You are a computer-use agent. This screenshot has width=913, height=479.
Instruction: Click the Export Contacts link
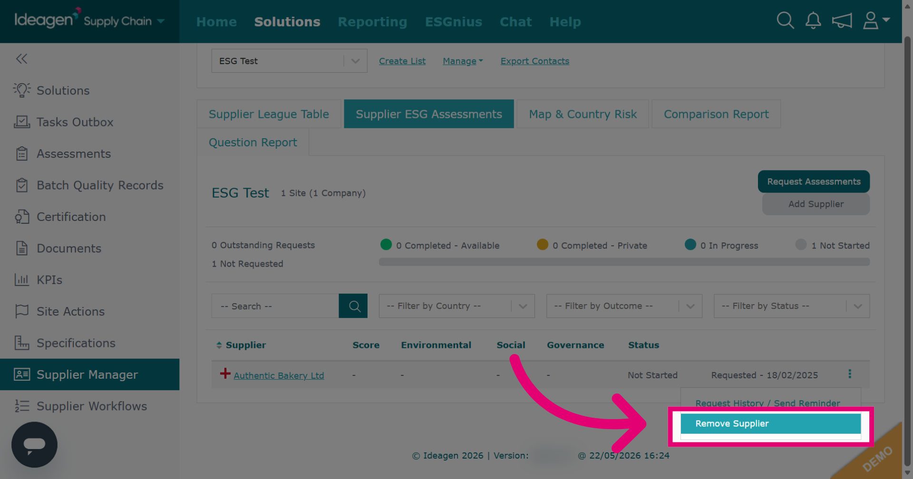click(535, 61)
